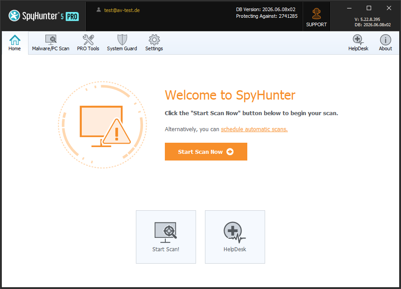The width and height of the screenshot is (401, 289).
Task: Click the V: 5.22.8.395 version text
Action: [367, 20]
